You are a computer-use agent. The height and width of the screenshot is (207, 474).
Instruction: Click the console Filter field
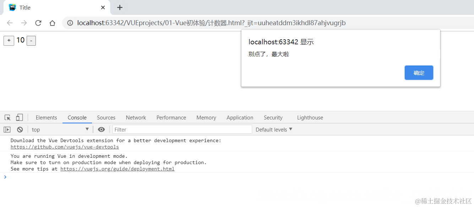tap(182, 129)
